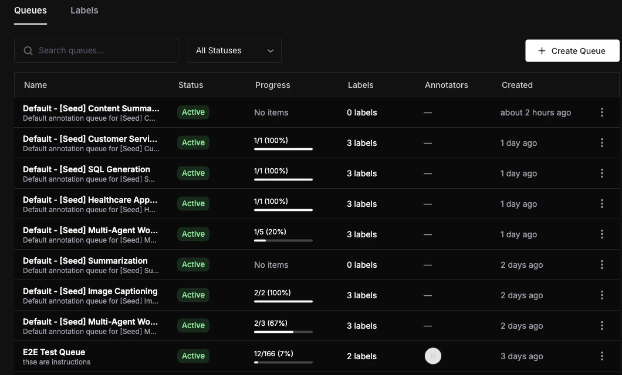Open the kebab menu for [Seed] Healthcare App queue

tap(601, 203)
